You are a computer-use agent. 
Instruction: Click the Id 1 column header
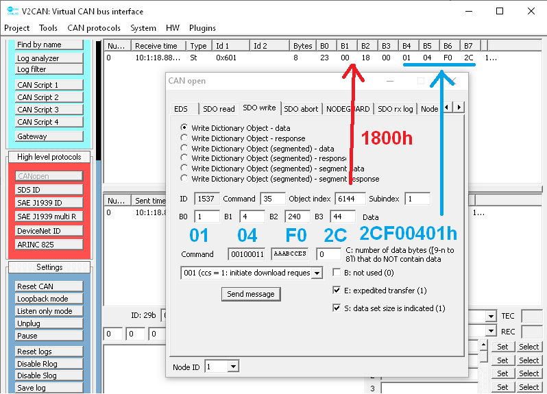coord(231,46)
